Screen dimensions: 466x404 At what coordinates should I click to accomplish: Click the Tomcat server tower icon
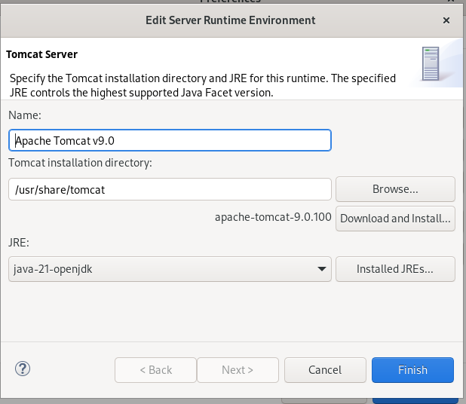pyautogui.click(x=431, y=63)
